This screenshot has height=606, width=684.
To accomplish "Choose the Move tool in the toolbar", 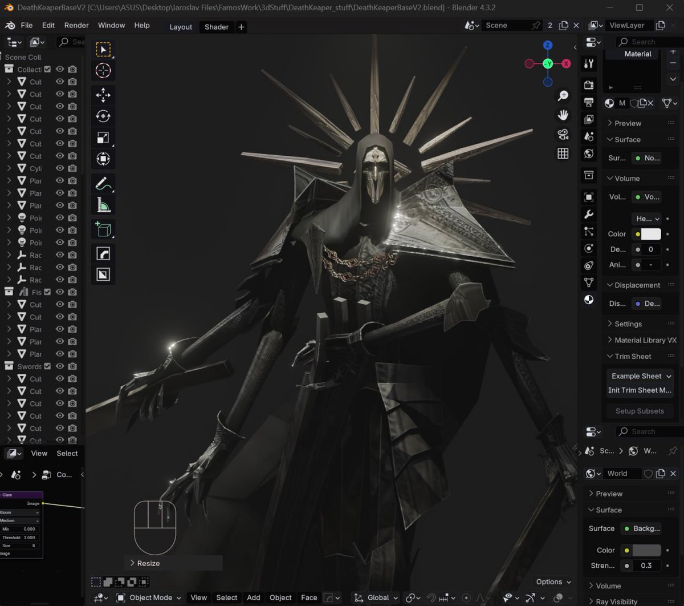I will click(103, 95).
